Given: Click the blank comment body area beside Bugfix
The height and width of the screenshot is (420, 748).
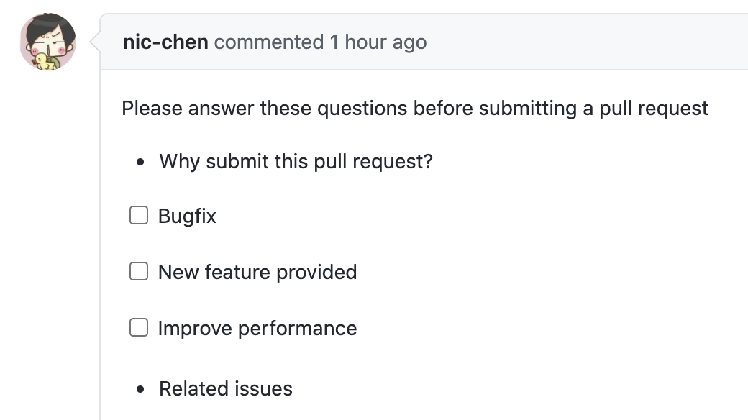Looking at the screenshot, I should click(x=477, y=216).
